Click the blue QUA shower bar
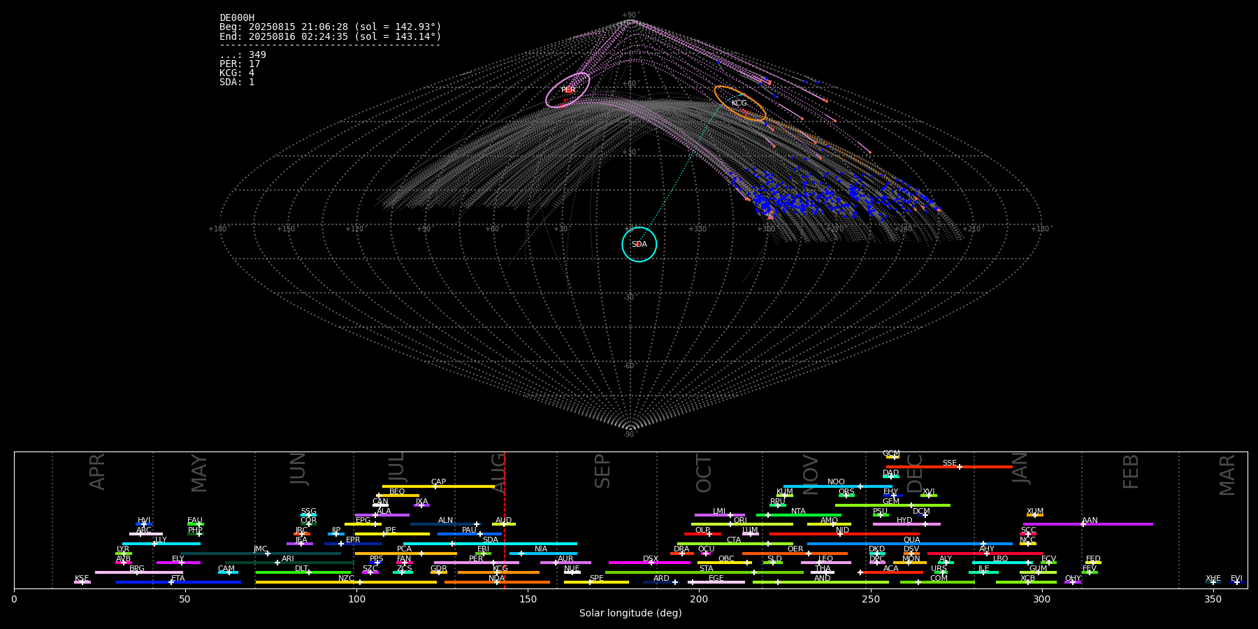This screenshot has height=629, width=1258. (x=910, y=544)
